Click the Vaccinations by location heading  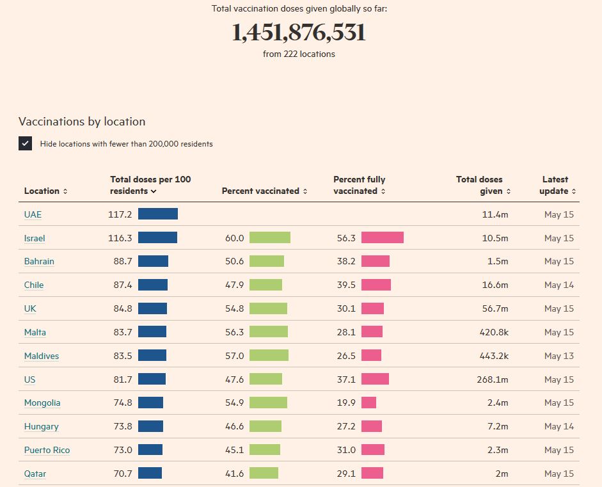pos(82,122)
